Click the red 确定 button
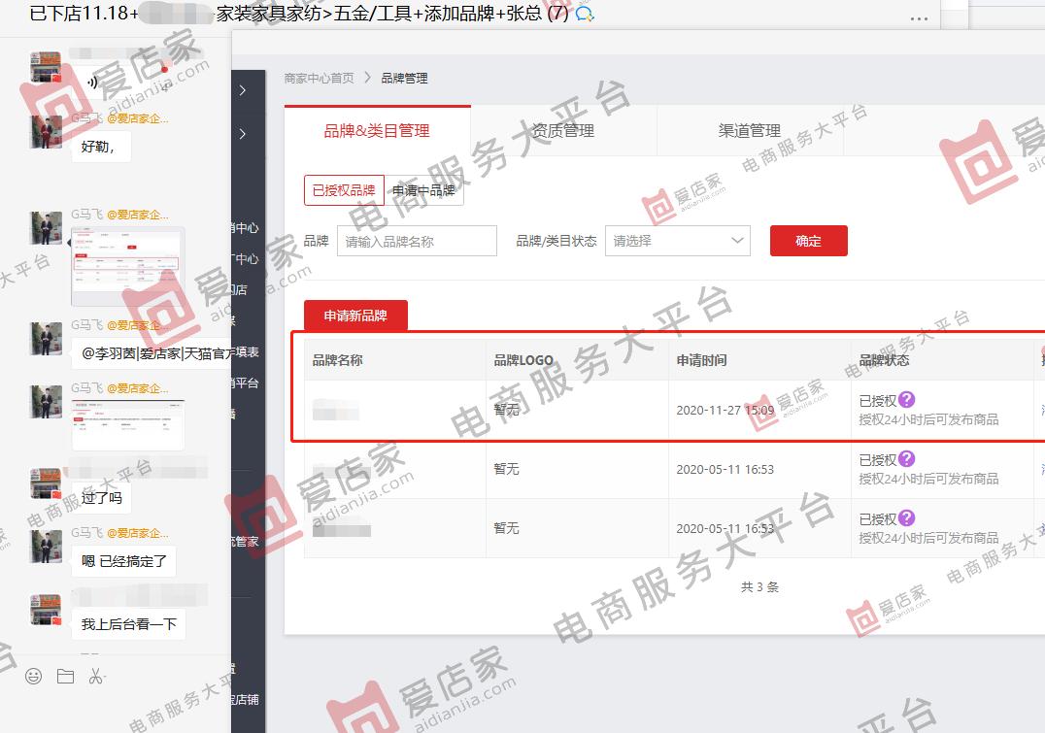 pos(808,240)
